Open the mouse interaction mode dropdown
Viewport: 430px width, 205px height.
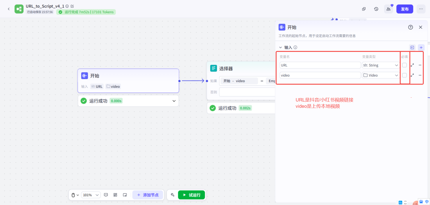tap(75, 195)
